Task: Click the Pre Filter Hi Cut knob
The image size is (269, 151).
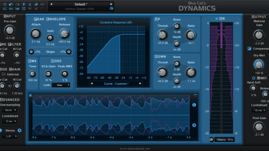Action: tap(17, 55)
